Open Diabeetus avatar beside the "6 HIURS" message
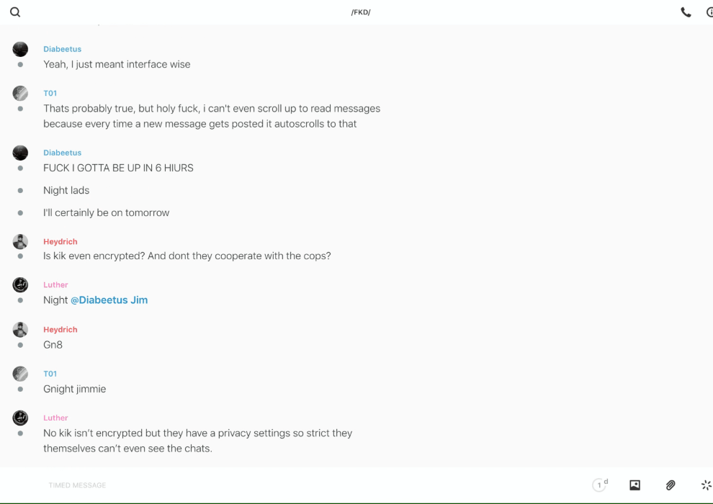The height and width of the screenshot is (504, 713). click(20, 153)
